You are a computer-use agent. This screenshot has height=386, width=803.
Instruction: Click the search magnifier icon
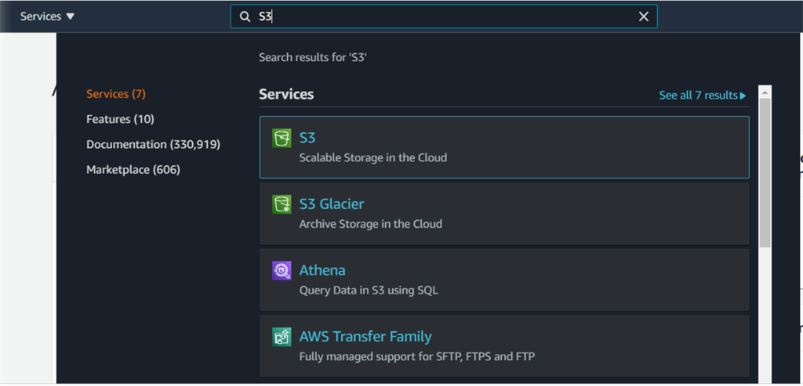pos(245,17)
